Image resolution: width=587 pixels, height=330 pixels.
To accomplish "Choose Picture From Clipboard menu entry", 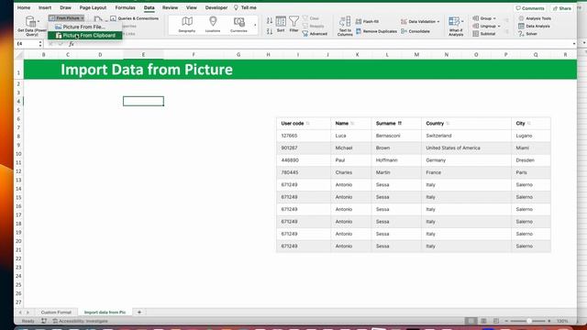I will (85, 35).
